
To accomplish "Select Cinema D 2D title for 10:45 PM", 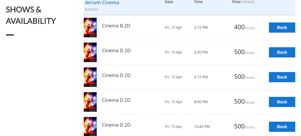I will pyautogui.click(x=116, y=125).
